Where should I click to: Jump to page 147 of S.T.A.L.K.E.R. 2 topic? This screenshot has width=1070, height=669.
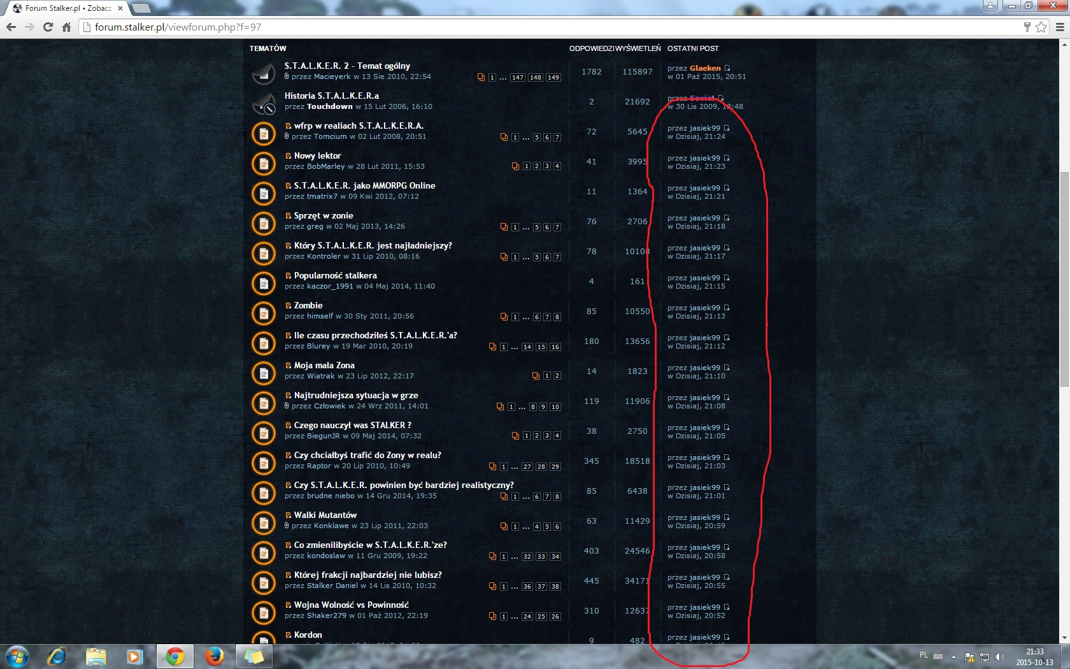point(517,78)
